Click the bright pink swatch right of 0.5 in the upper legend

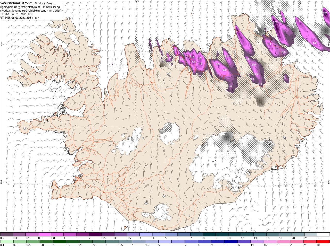coord(44,234)
